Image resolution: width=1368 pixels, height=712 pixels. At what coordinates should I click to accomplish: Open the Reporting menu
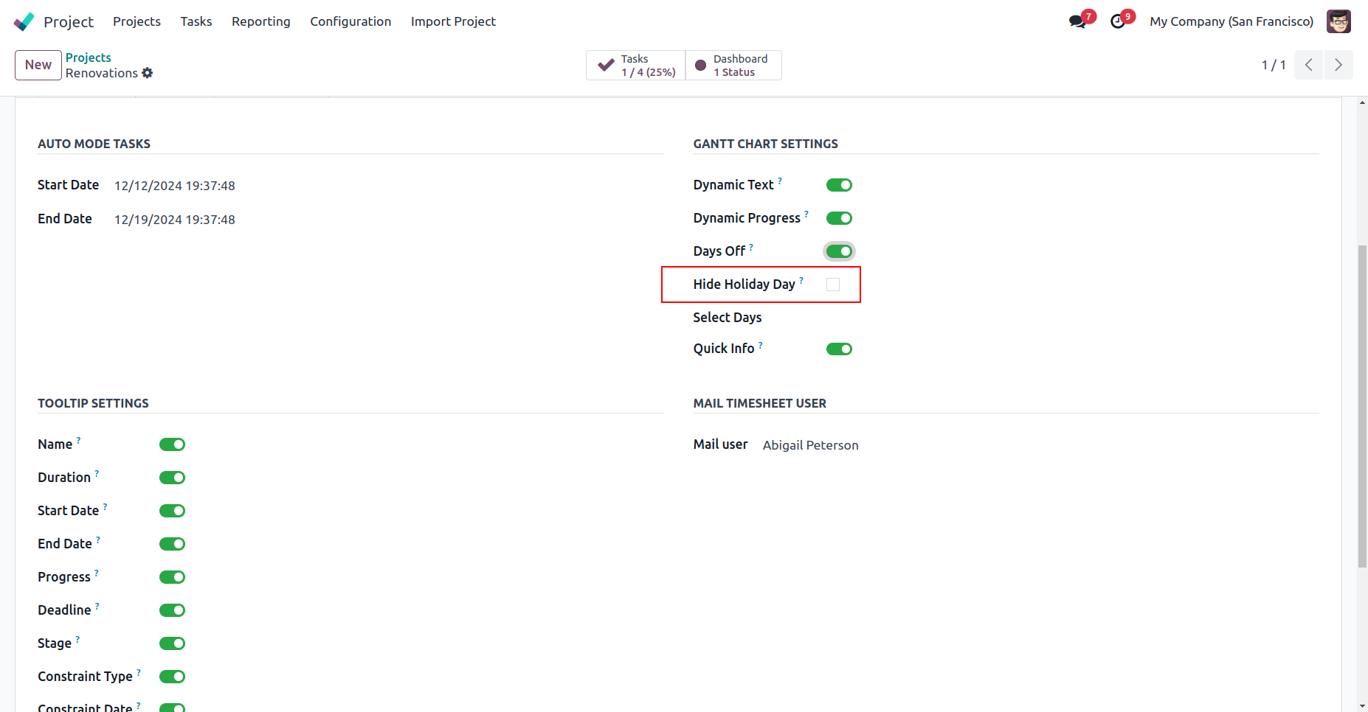pos(260,21)
